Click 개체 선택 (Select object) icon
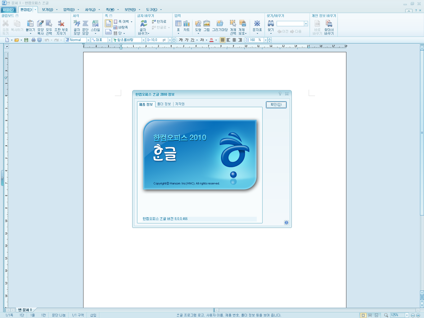 [x=233, y=24]
